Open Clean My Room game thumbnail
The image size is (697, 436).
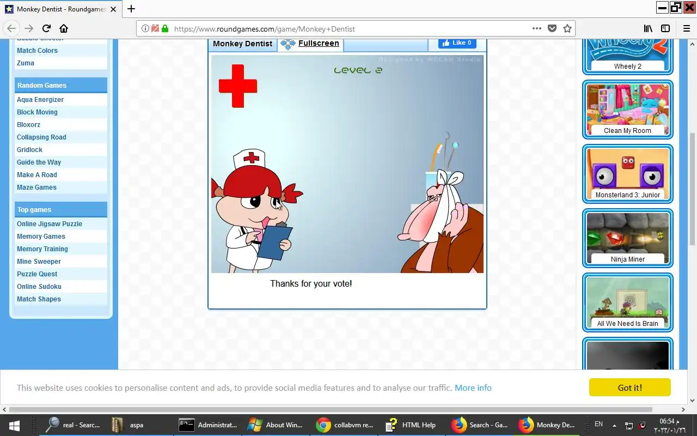point(628,110)
